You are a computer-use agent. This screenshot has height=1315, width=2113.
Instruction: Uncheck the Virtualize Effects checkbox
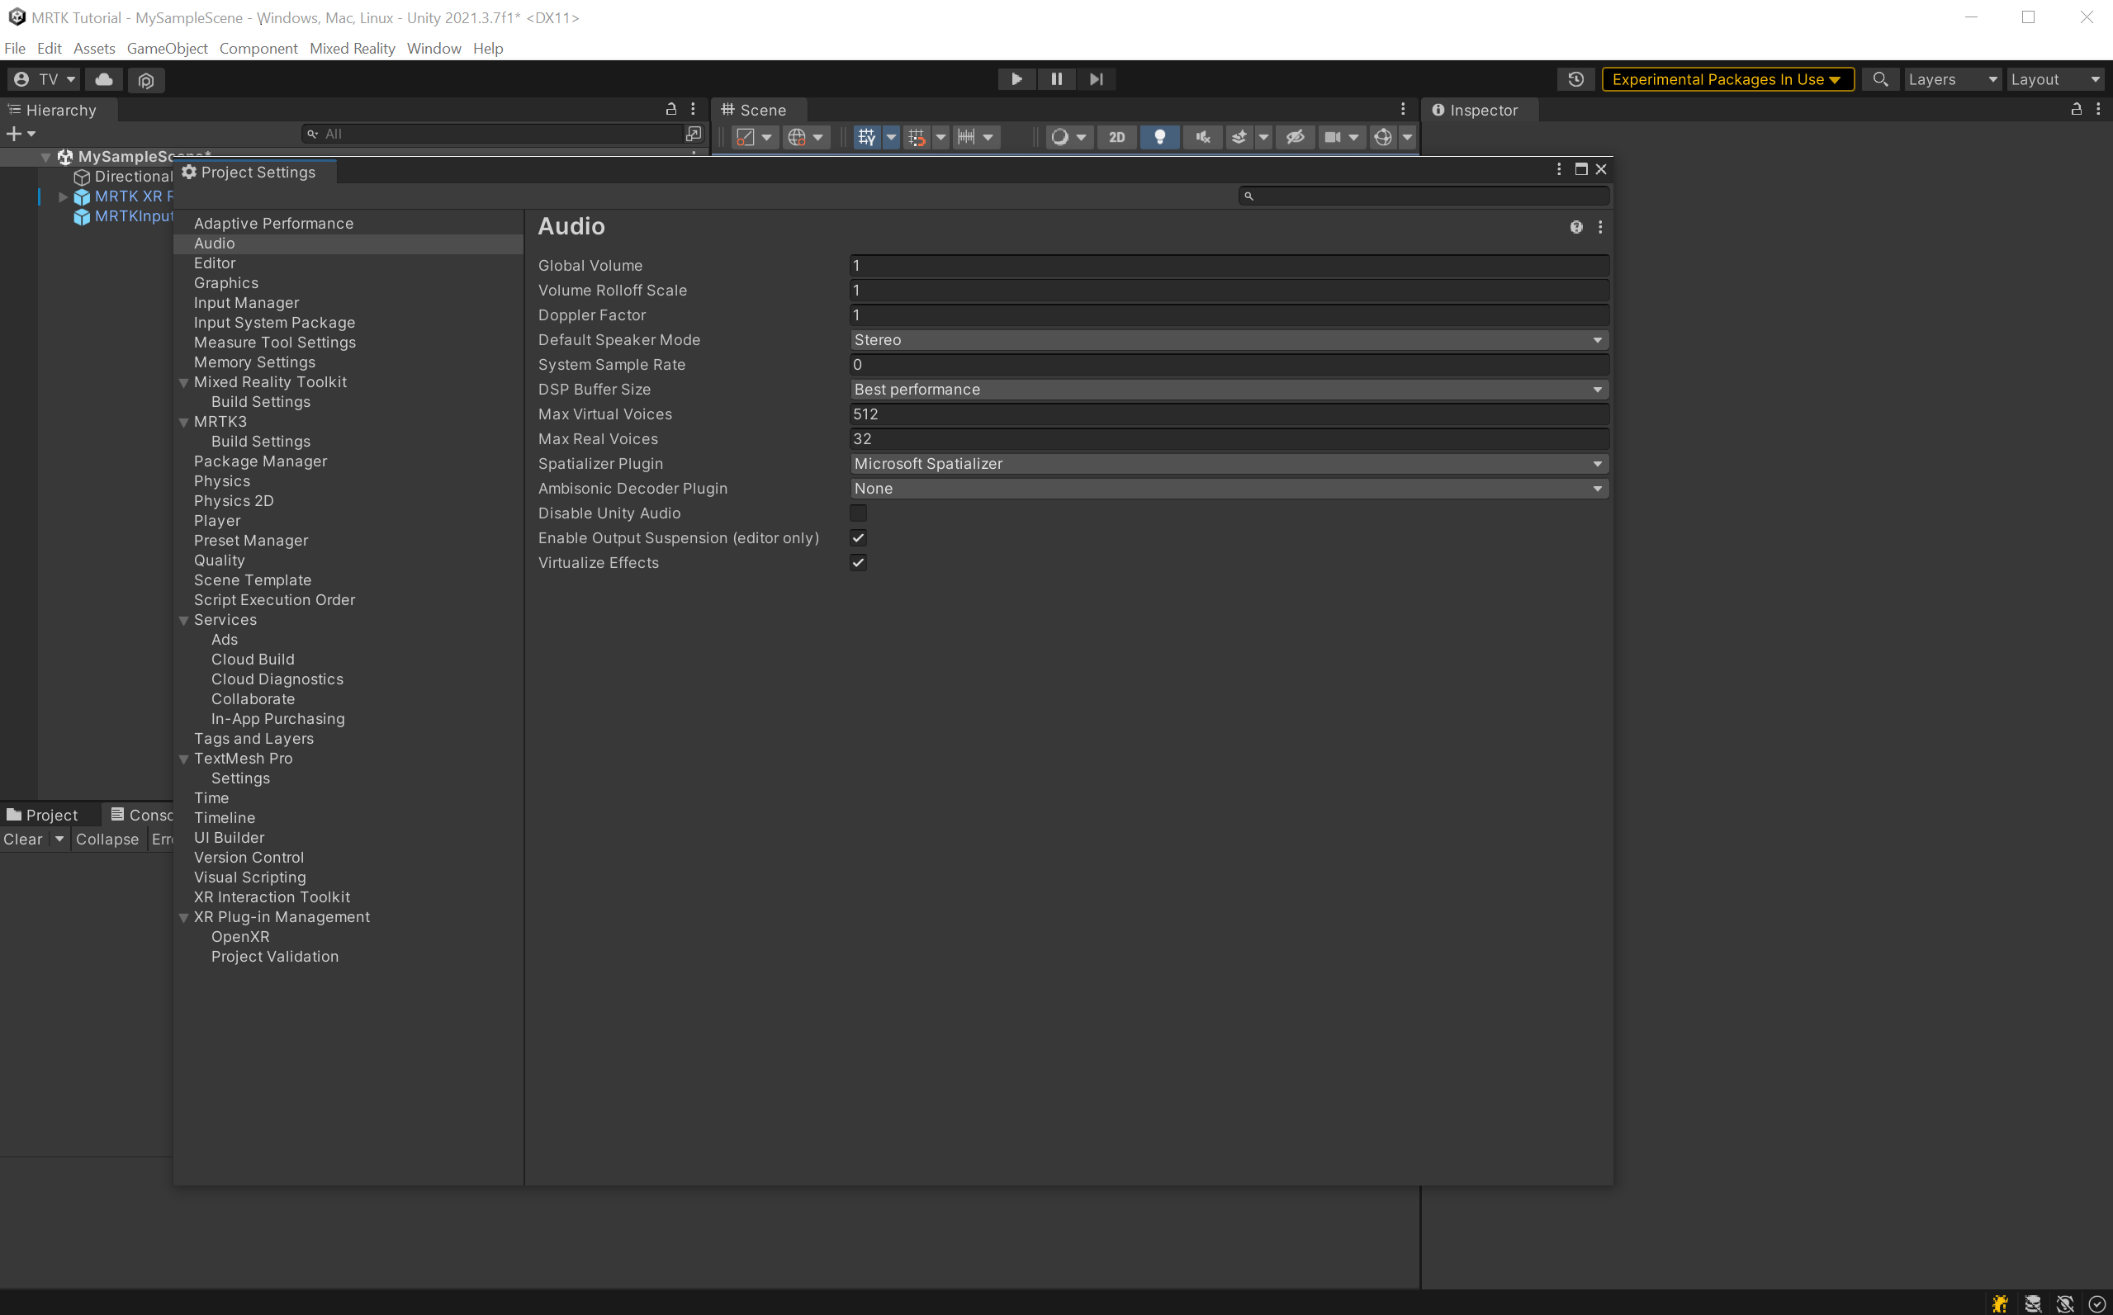click(858, 563)
